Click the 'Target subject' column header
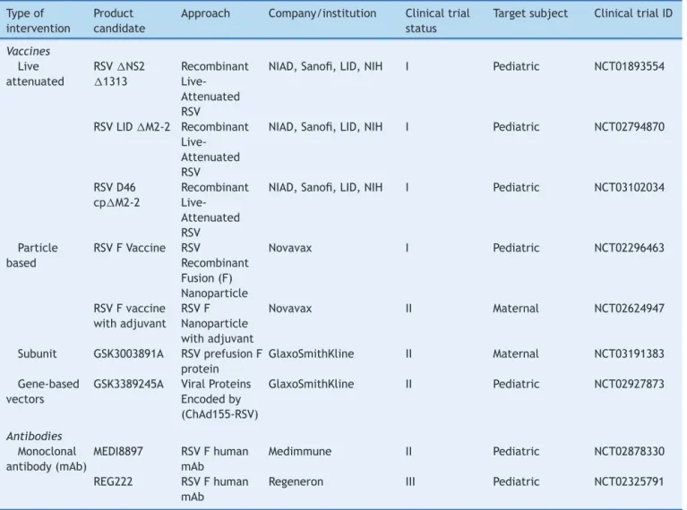This screenshot has width=687, height=510. 530,13
